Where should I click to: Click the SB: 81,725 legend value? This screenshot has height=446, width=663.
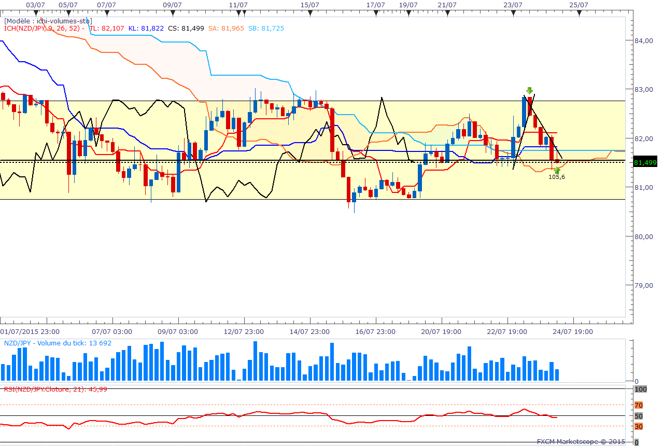click(x=266, y=29)
